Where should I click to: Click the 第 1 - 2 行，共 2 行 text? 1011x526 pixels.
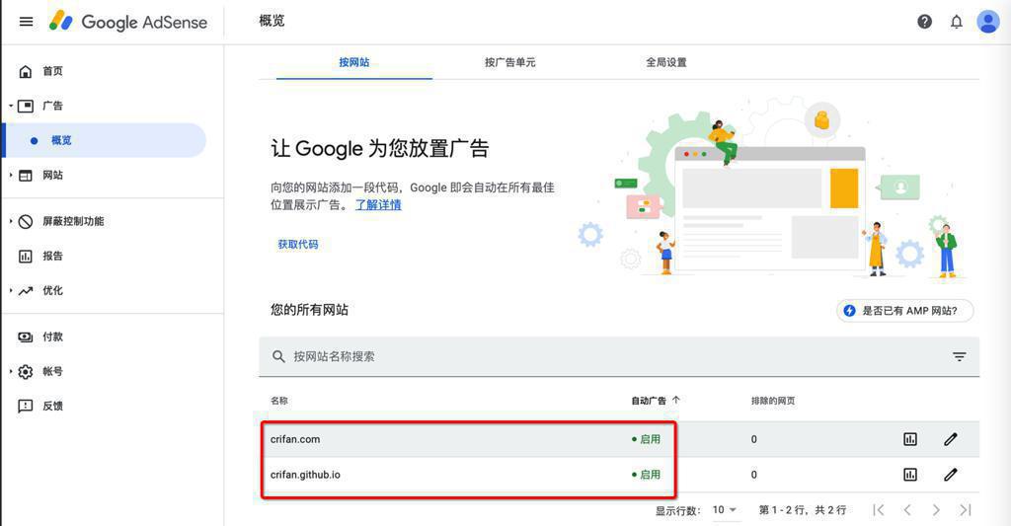click(x=802, y=510)
